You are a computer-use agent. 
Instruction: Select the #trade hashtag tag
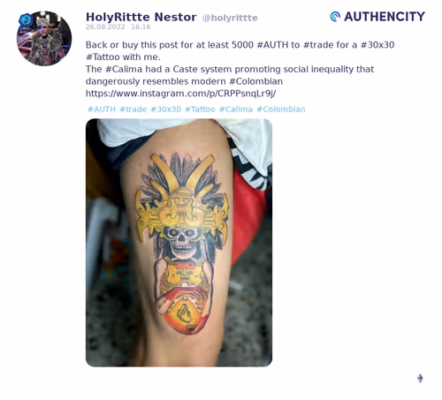[x=133, y=109]
